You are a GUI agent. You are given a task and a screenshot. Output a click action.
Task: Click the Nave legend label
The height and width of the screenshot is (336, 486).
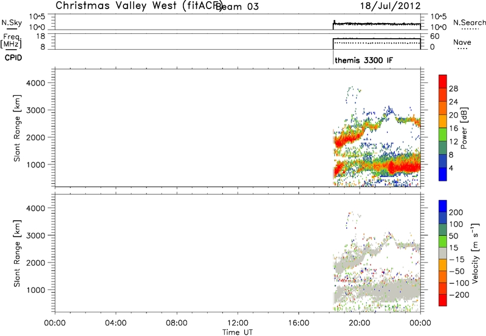(x=462, y=42)
